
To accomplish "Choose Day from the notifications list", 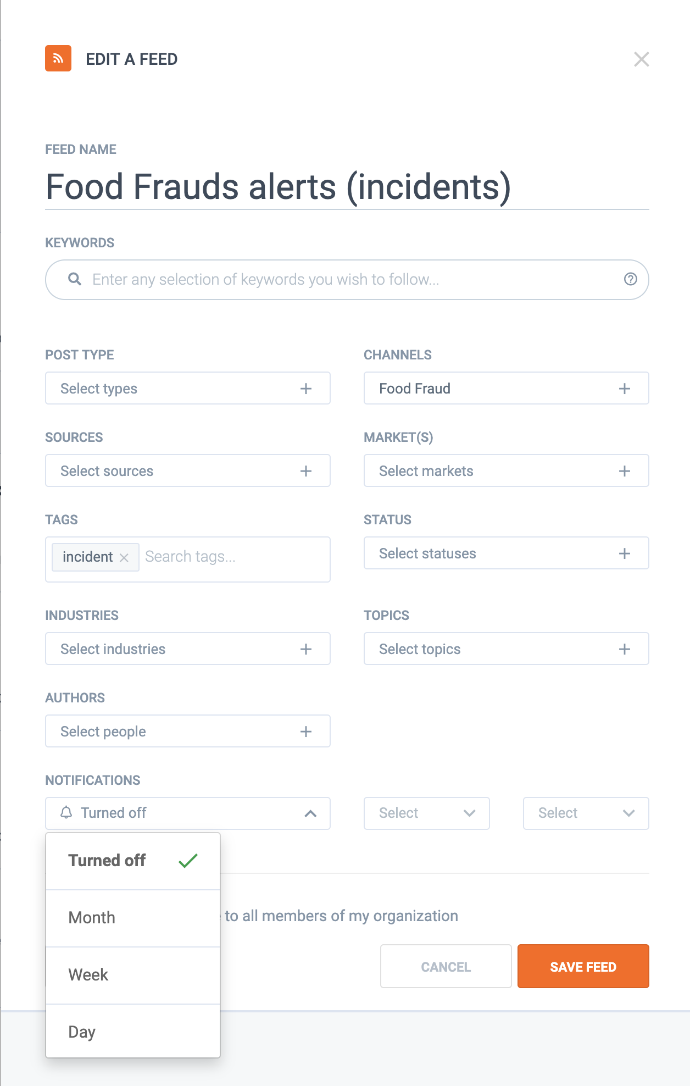I will click(82, 1032).
